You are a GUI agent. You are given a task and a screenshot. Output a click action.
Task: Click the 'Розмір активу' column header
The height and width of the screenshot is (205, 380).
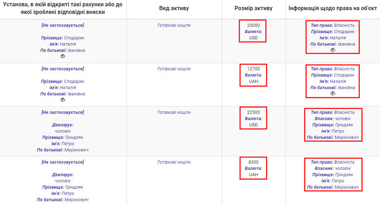[x=253, y=9]
